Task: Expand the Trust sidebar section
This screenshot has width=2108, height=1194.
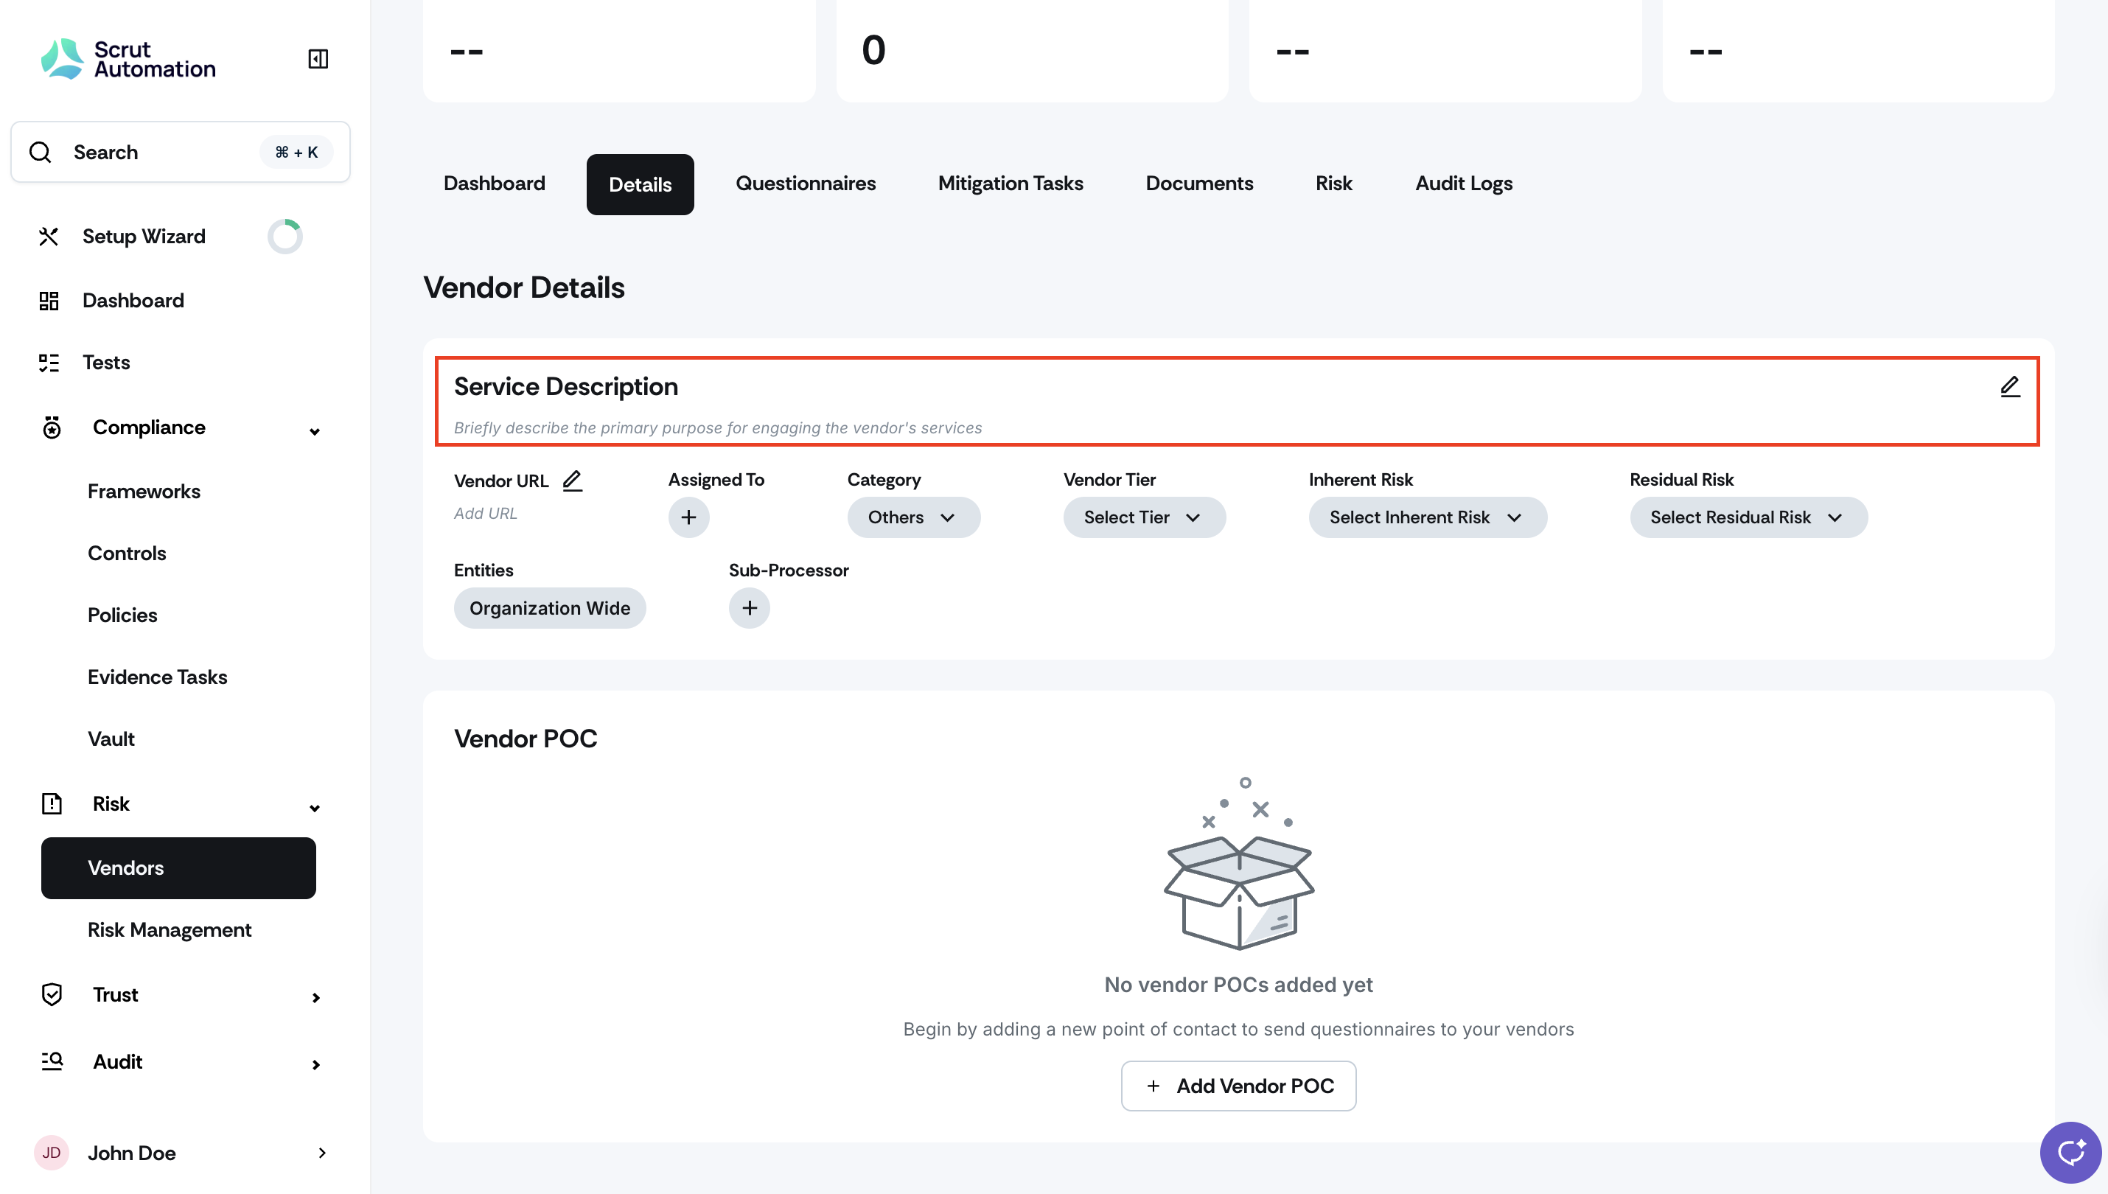Action: [x=315, y=996]
